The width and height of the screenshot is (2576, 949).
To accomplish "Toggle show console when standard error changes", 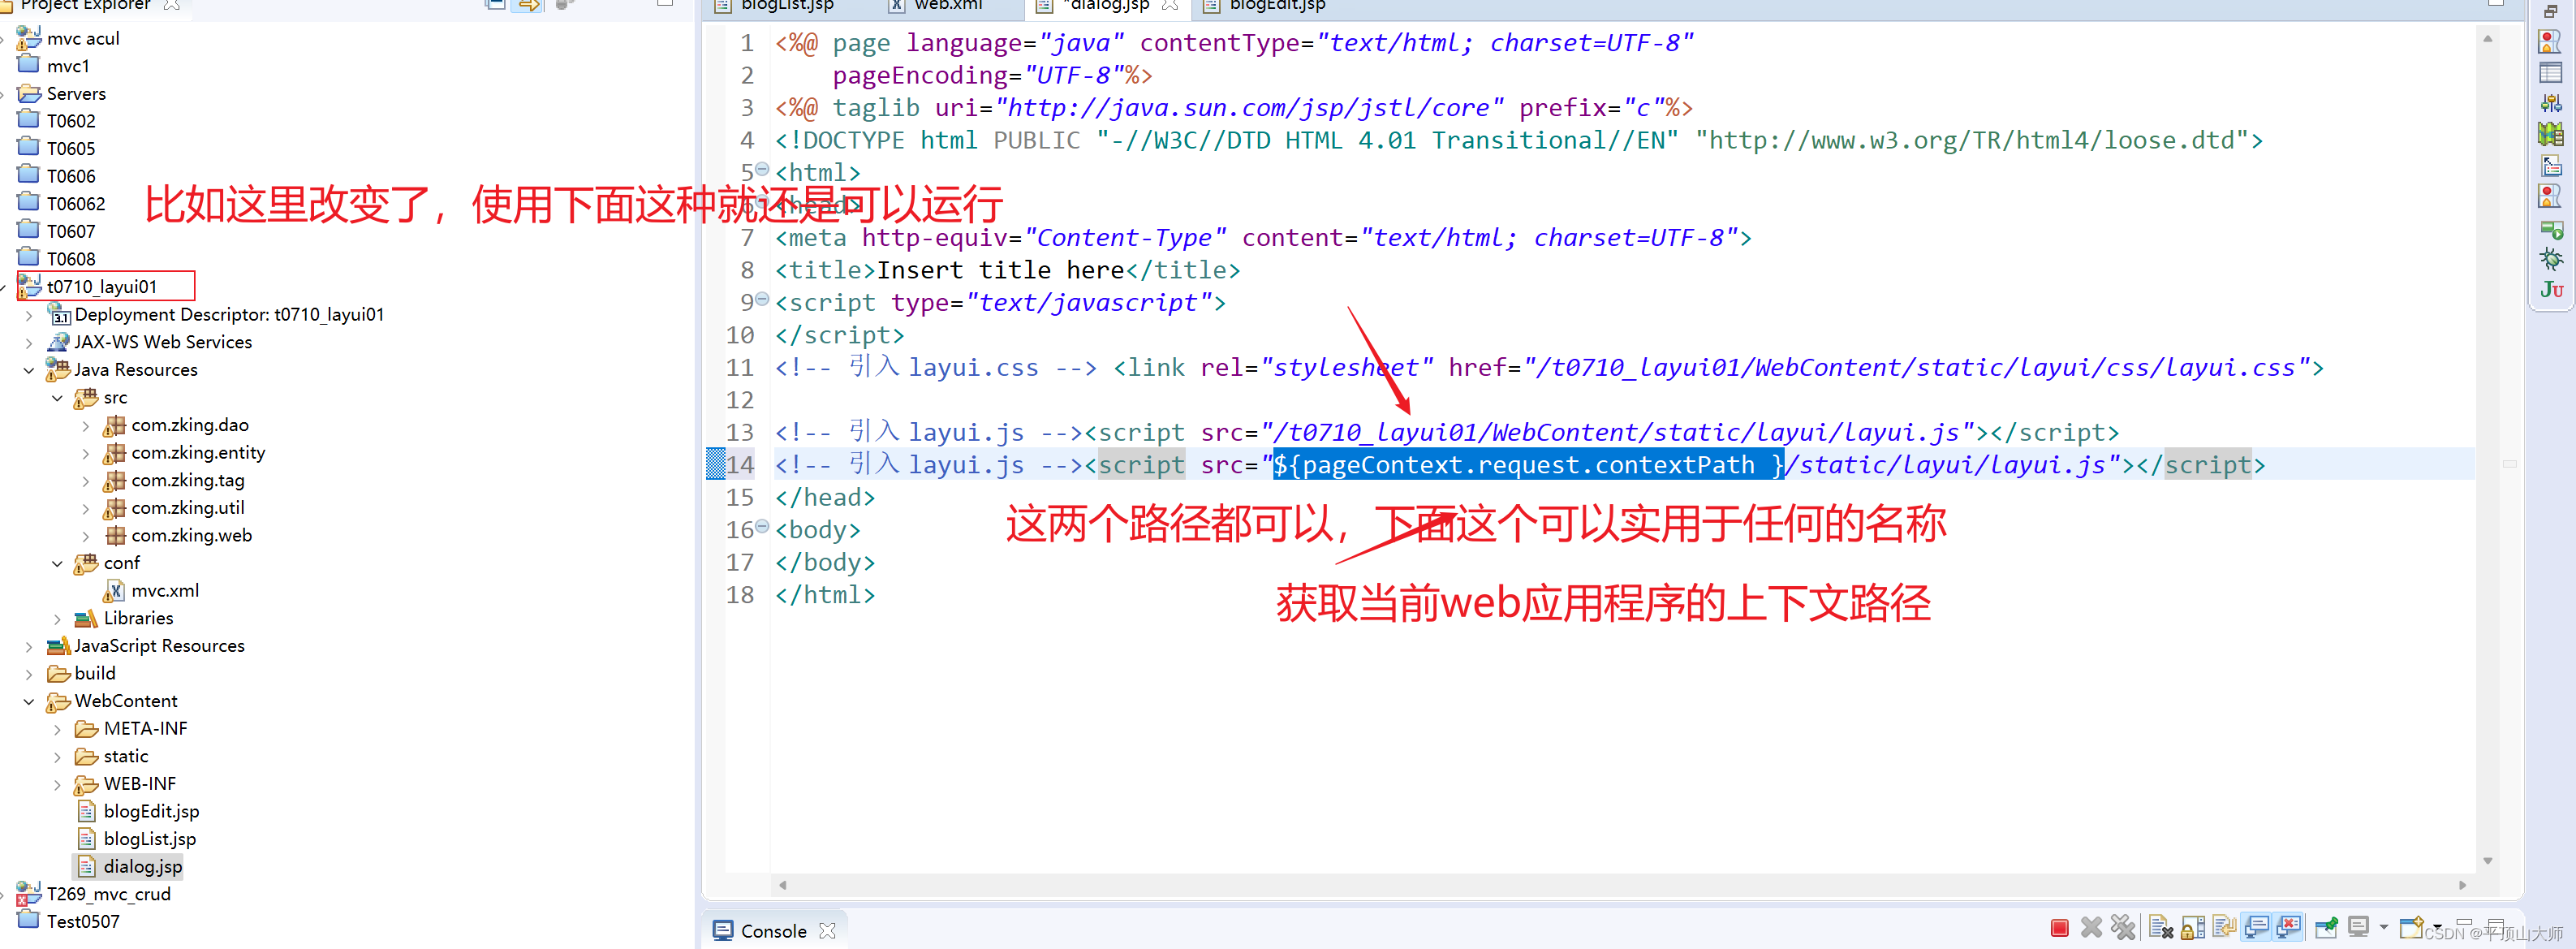I will pyautogui.click(x=2289, y=928).
